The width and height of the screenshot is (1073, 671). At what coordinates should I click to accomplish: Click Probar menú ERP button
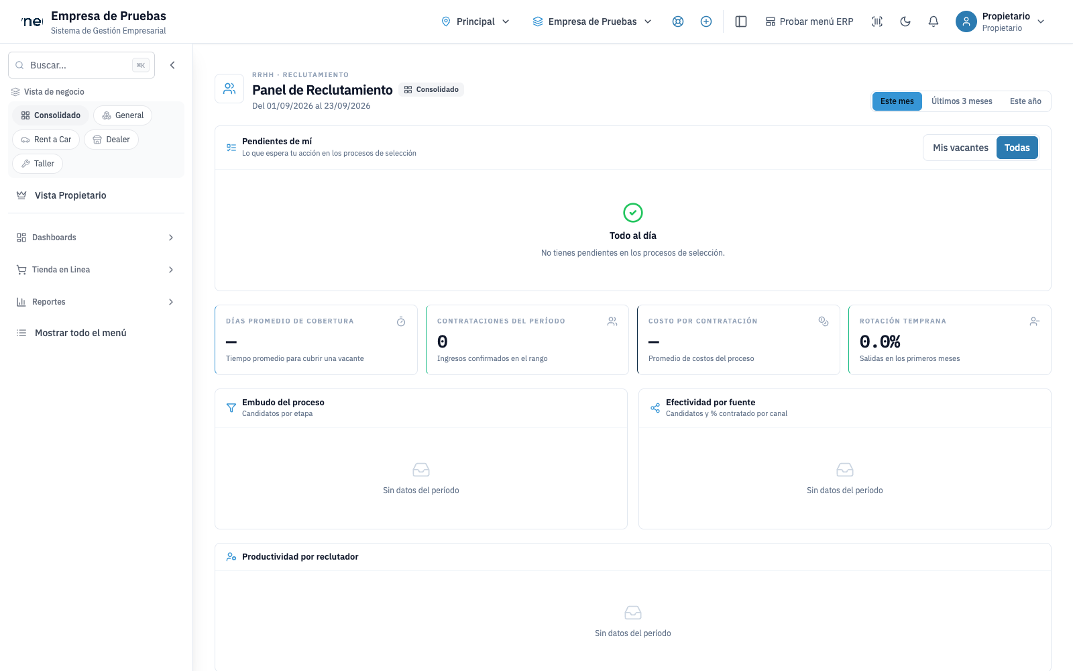tap(809, 21)
